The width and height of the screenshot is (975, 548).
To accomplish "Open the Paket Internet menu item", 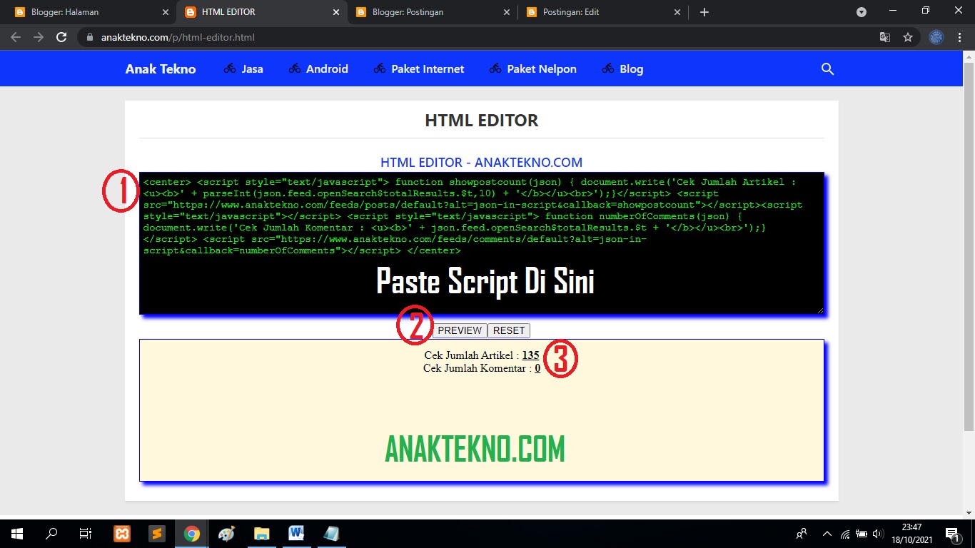I will click(x=428, y=69).
